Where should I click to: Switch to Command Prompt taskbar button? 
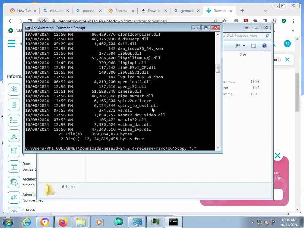click(173, 222)
